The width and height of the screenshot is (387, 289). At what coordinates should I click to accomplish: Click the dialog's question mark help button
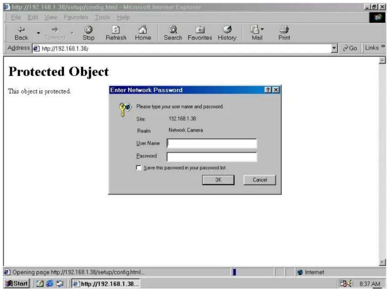coord(268,90)
